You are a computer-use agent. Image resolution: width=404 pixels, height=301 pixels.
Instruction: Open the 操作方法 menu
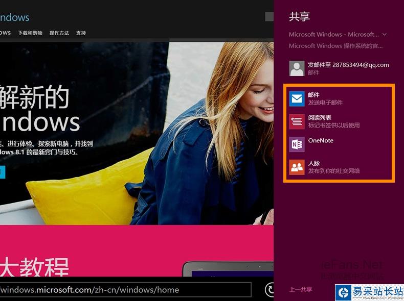click(x=59, y=33)
